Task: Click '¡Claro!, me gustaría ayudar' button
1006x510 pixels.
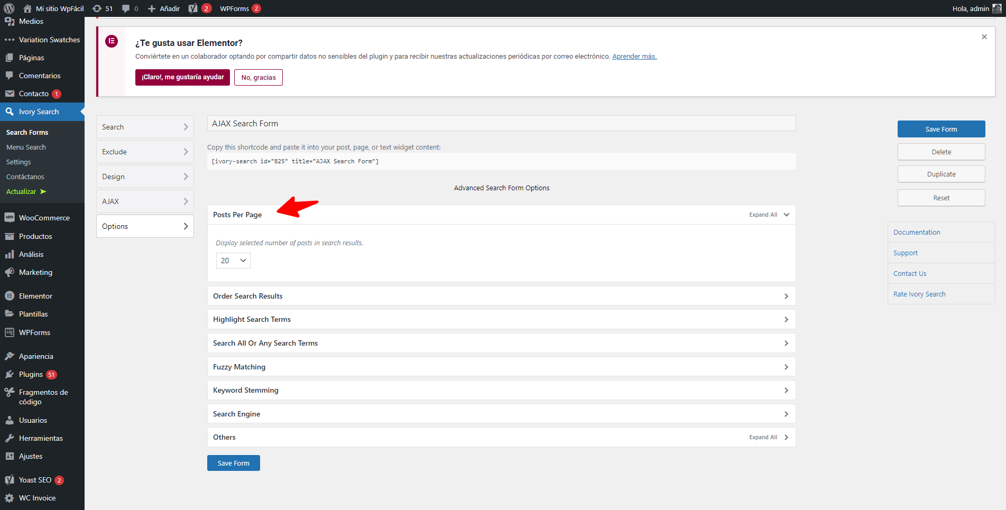Action: coord(182,77)
